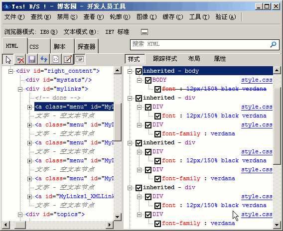
Task: Click the minimize pin icon beside IE7 标准
Action: click(144, 32)
